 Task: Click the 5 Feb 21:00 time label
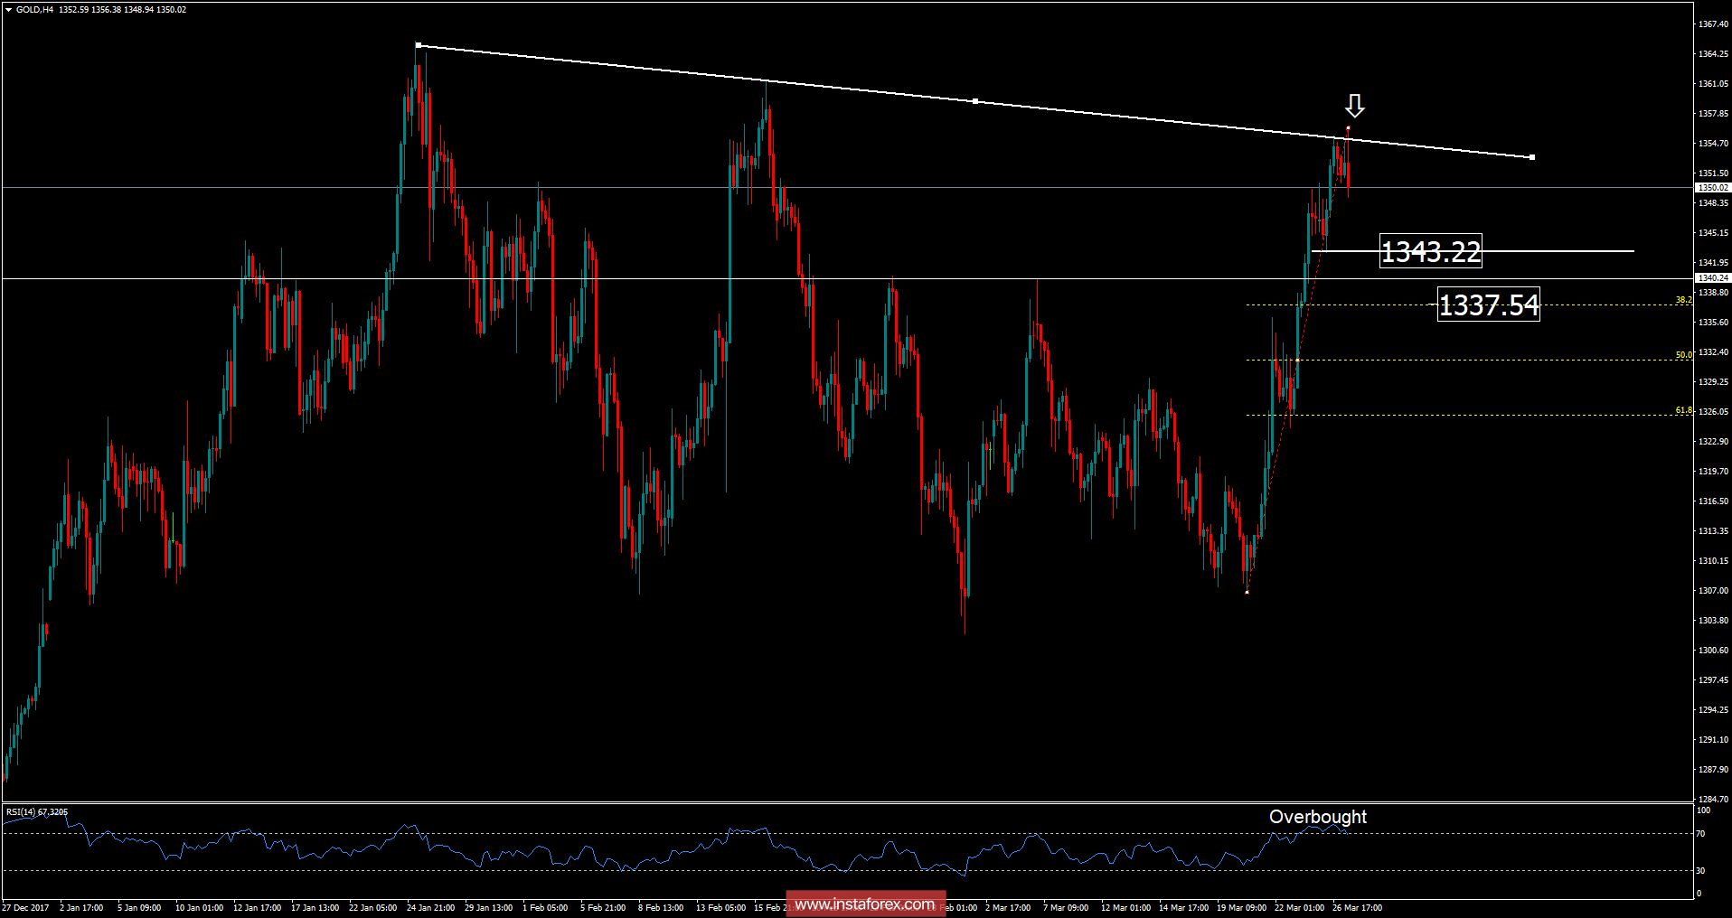click(x=603, y=908)
